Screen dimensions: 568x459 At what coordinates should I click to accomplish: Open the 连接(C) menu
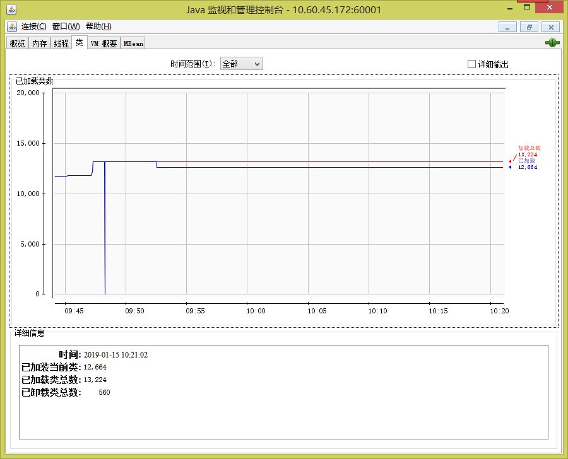(x=33, y=26)
